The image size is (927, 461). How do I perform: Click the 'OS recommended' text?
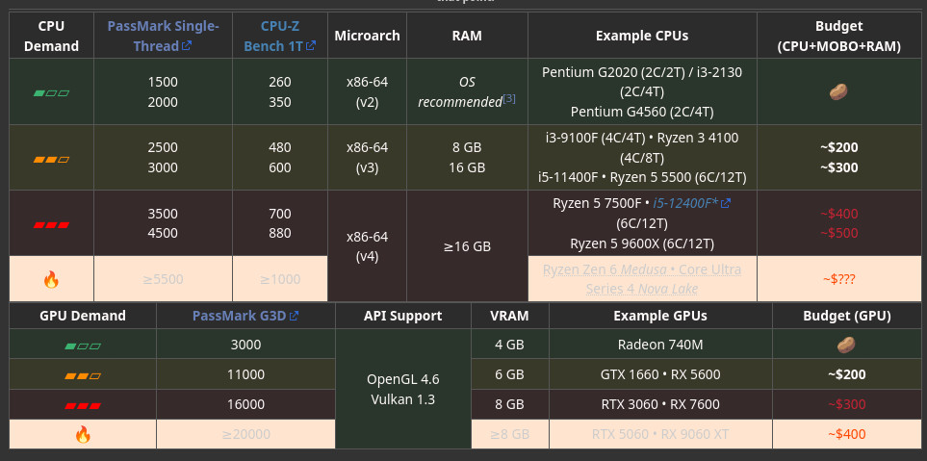(460, 92)
